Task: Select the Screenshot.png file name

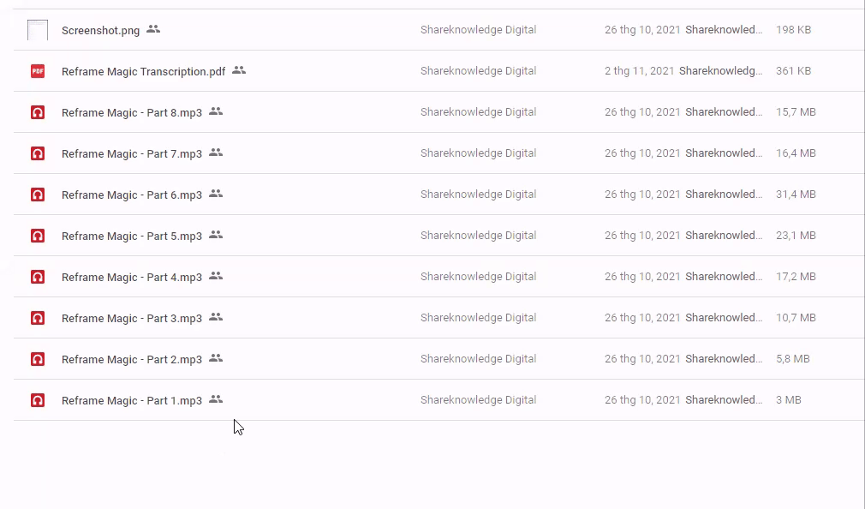Action: pos(100,31)
